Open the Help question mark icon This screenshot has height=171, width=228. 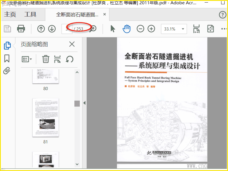click(223, 15)
